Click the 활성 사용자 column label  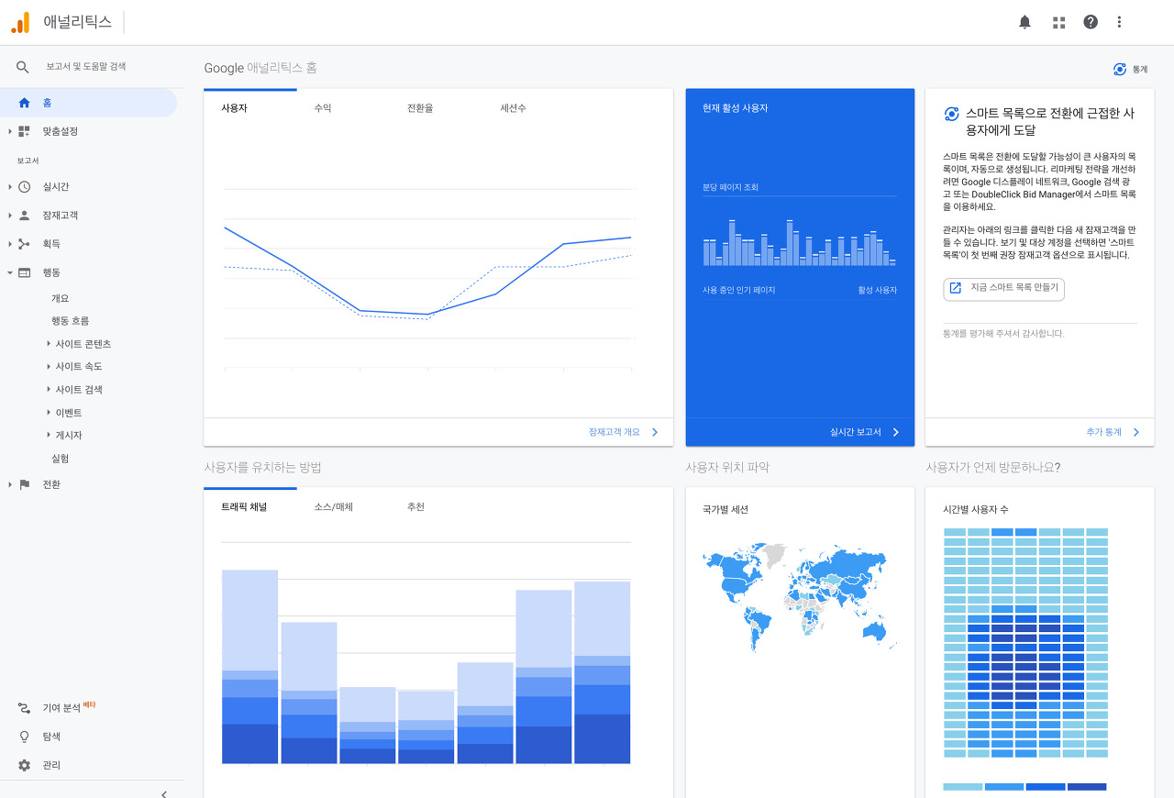(878, 290)
